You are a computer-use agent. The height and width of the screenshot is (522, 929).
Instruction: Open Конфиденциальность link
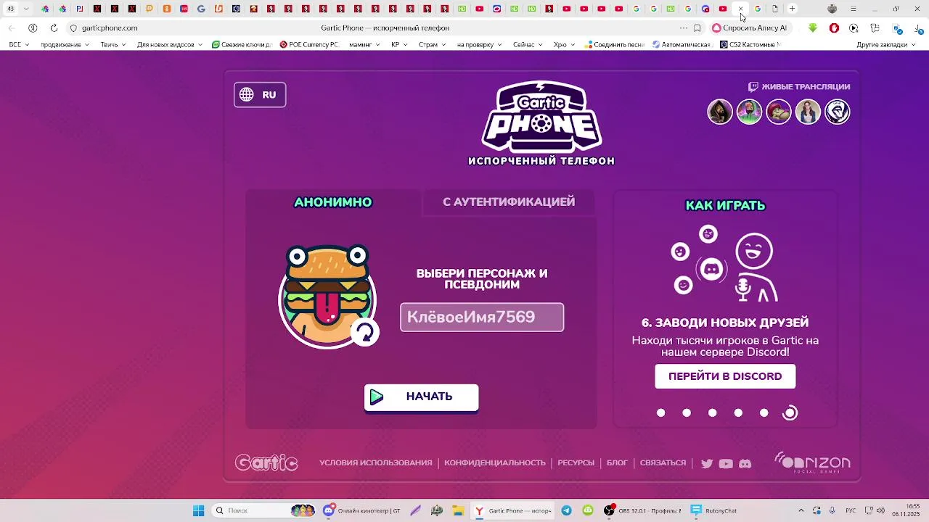(x=495, y=463)
